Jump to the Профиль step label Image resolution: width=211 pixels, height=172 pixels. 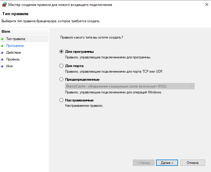[13, 59]
